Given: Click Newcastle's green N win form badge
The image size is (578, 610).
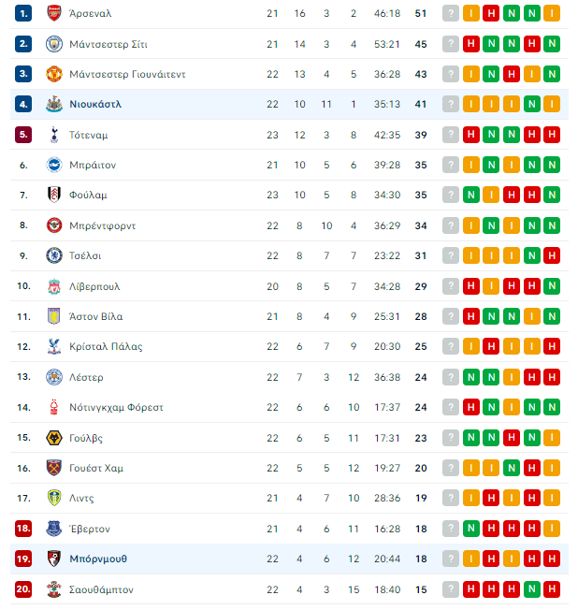Looking at the screenshot, I should tap(532, 104).
